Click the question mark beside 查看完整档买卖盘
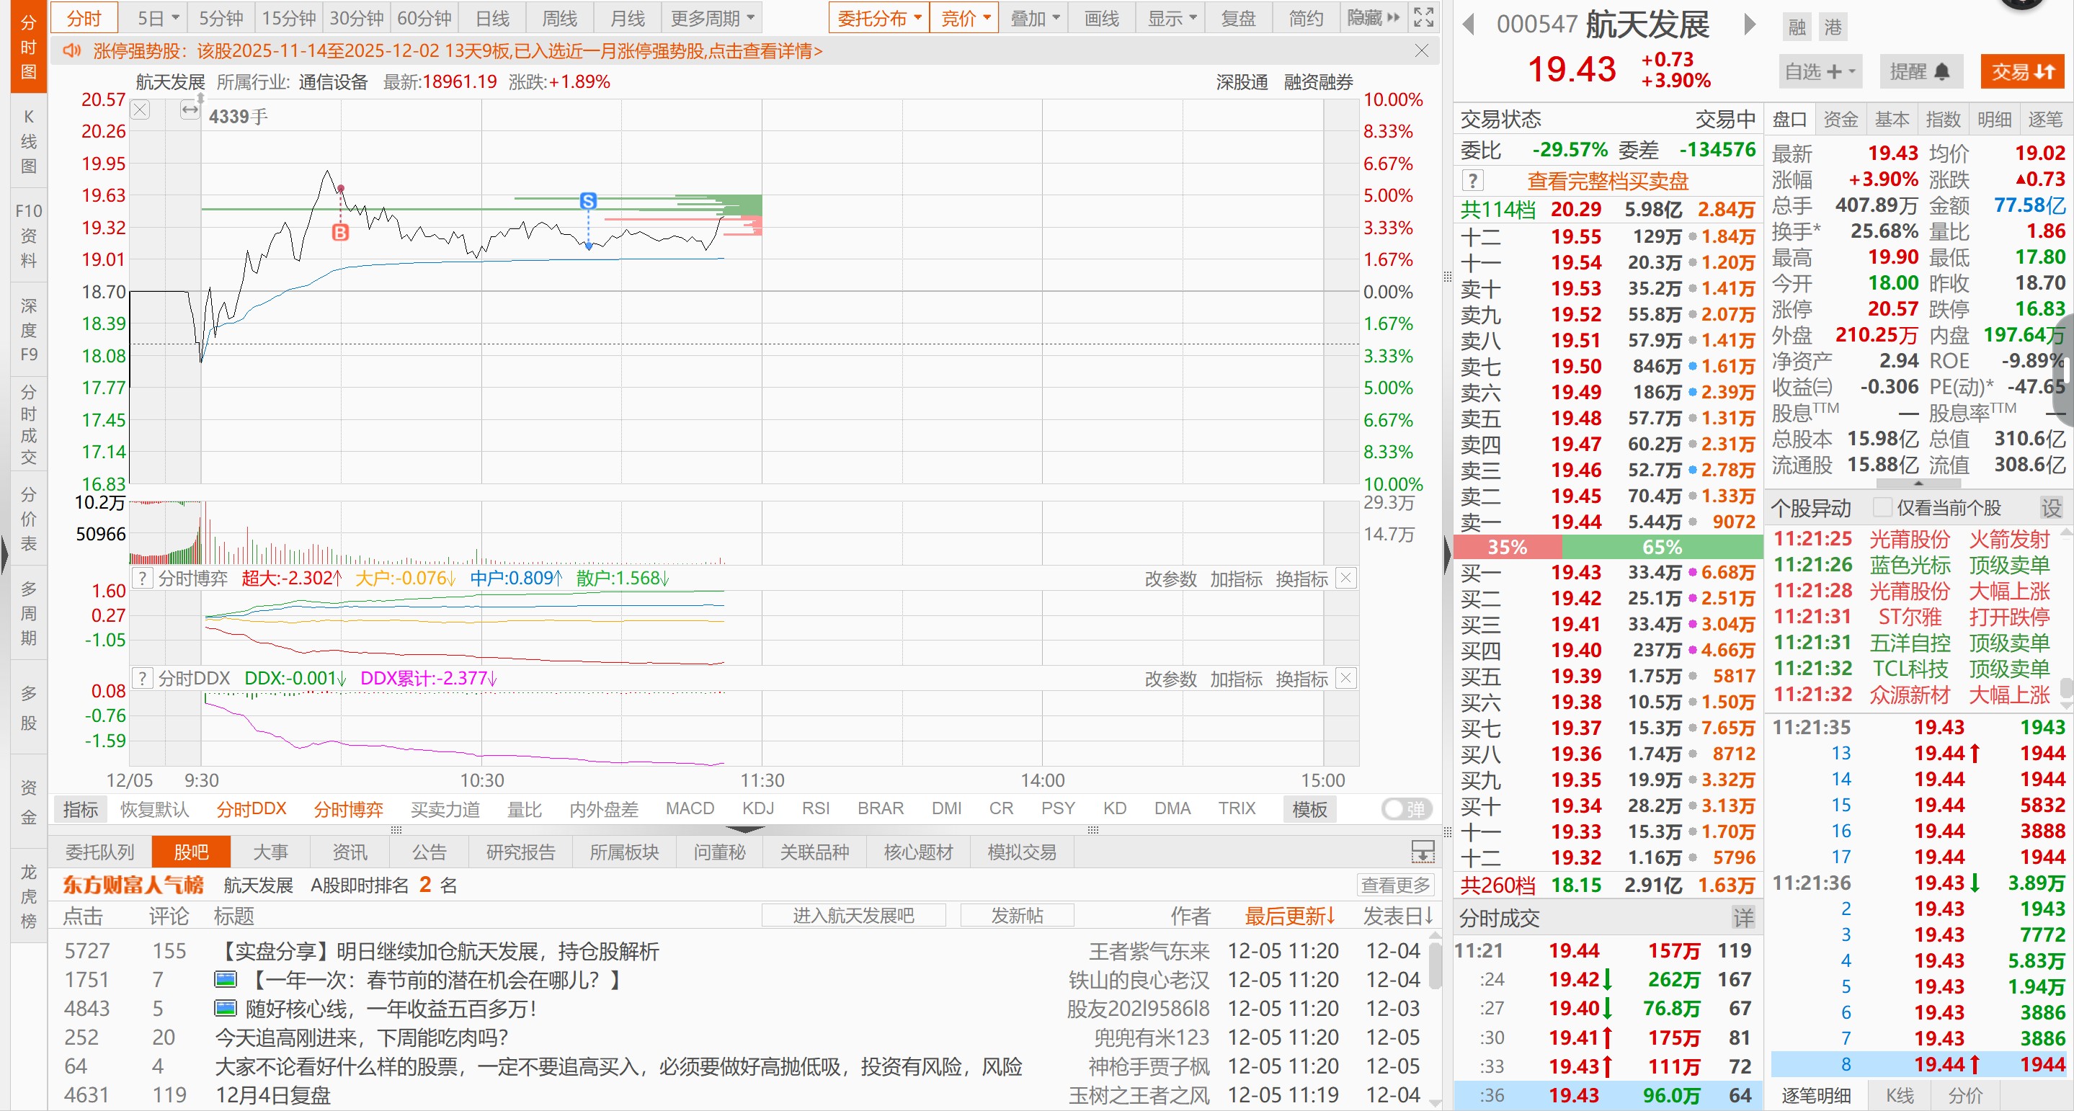The height and width of the screenshot is (1111, 2074). coord(1472,180)
